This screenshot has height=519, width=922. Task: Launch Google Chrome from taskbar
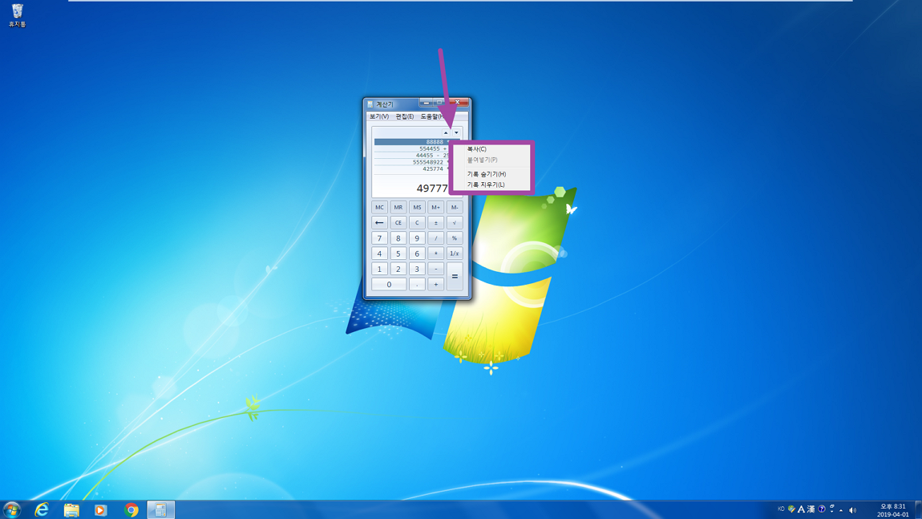131,509
